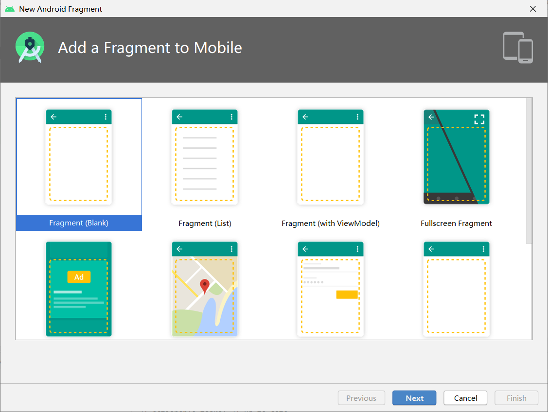
Task: Click the Finish button
Action: point(516,397)
